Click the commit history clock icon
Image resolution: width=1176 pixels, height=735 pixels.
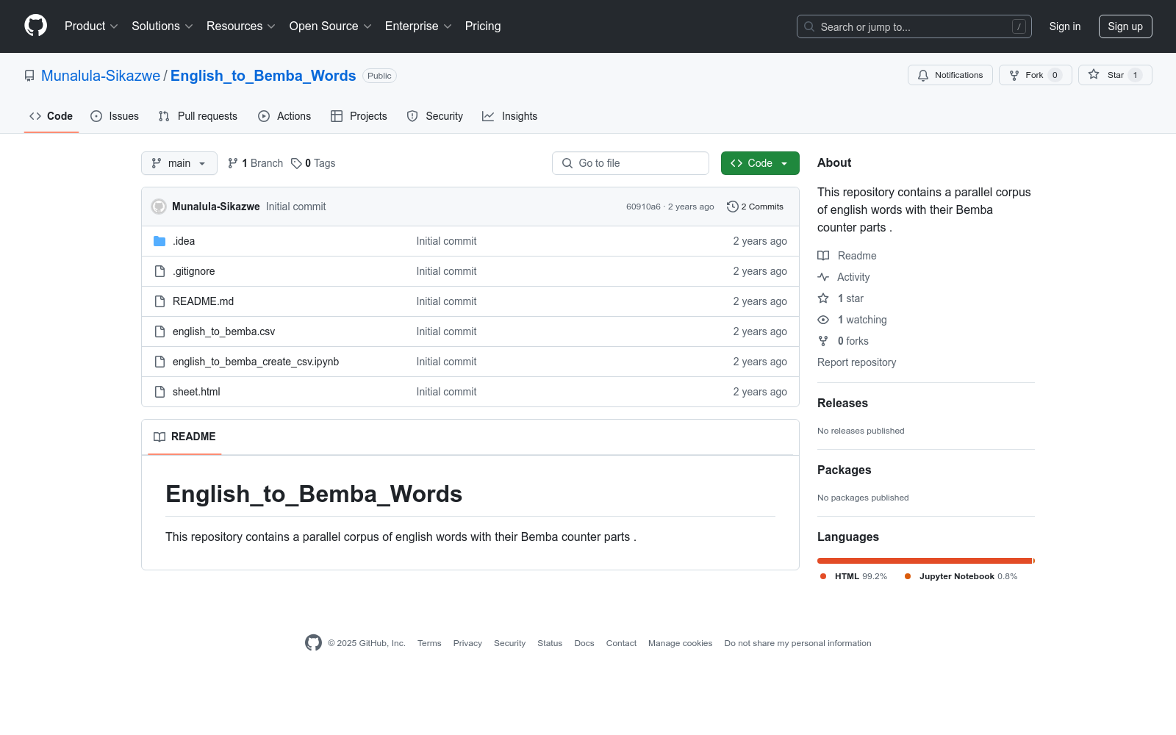[x=732, y=207]
